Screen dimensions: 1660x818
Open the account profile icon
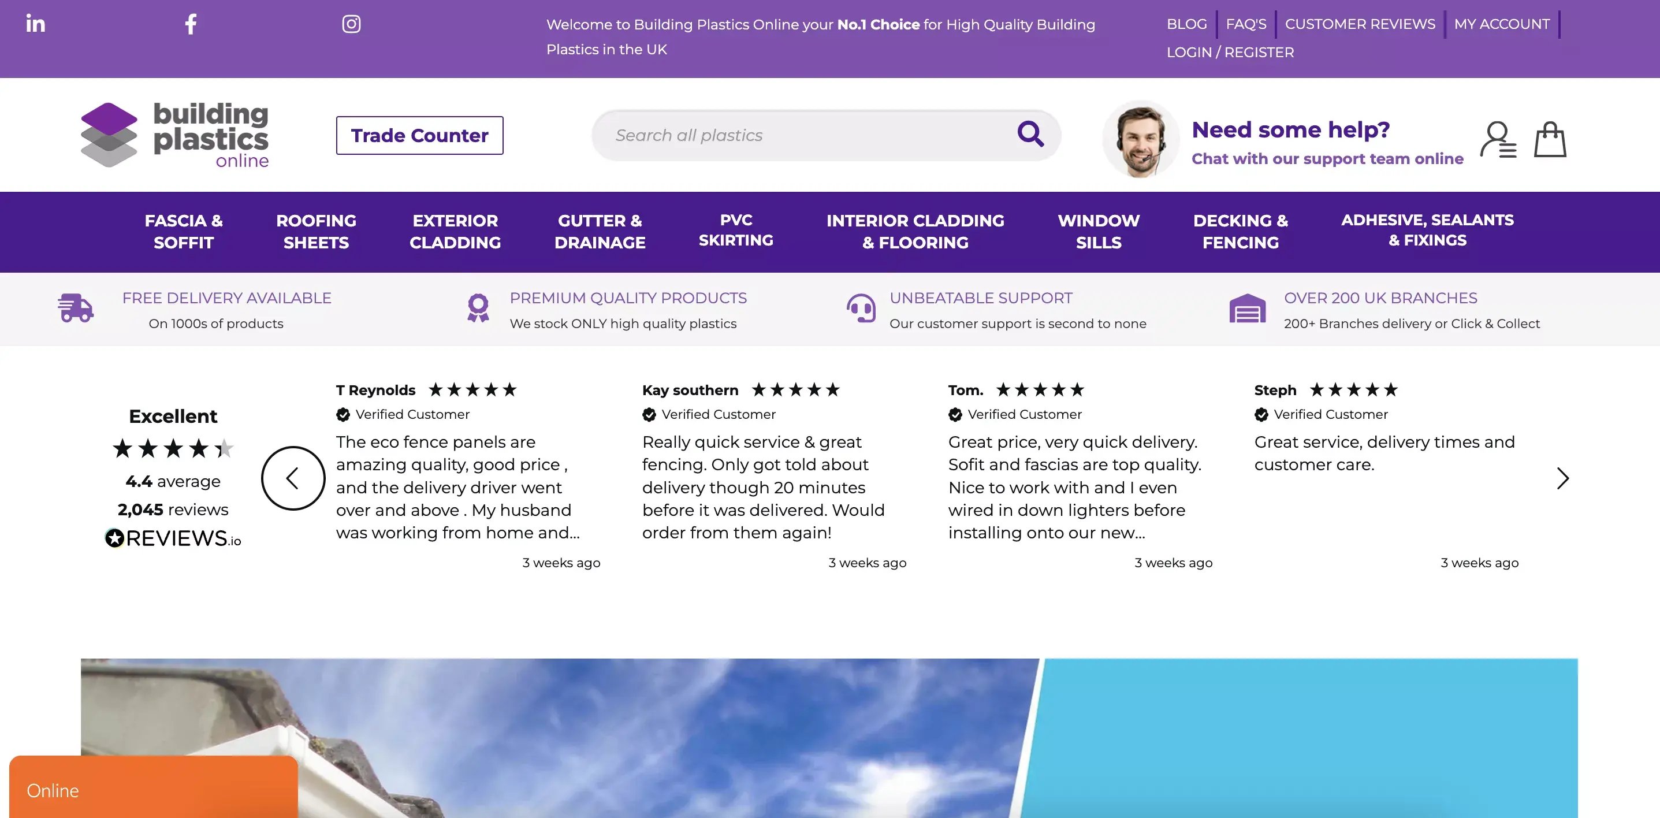click(1499, 139)
